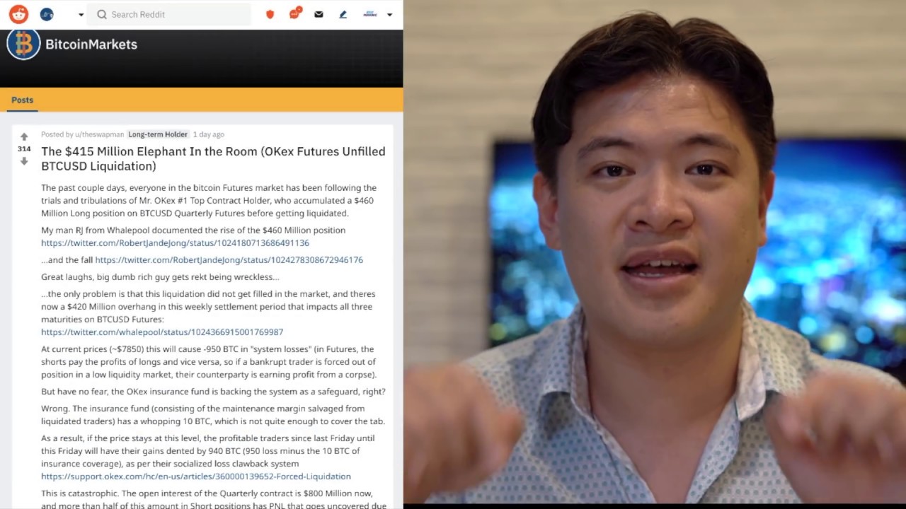This screenshot has width=906, height=509.
Task: Click the pencil create post icon
Action: [343, 14]
